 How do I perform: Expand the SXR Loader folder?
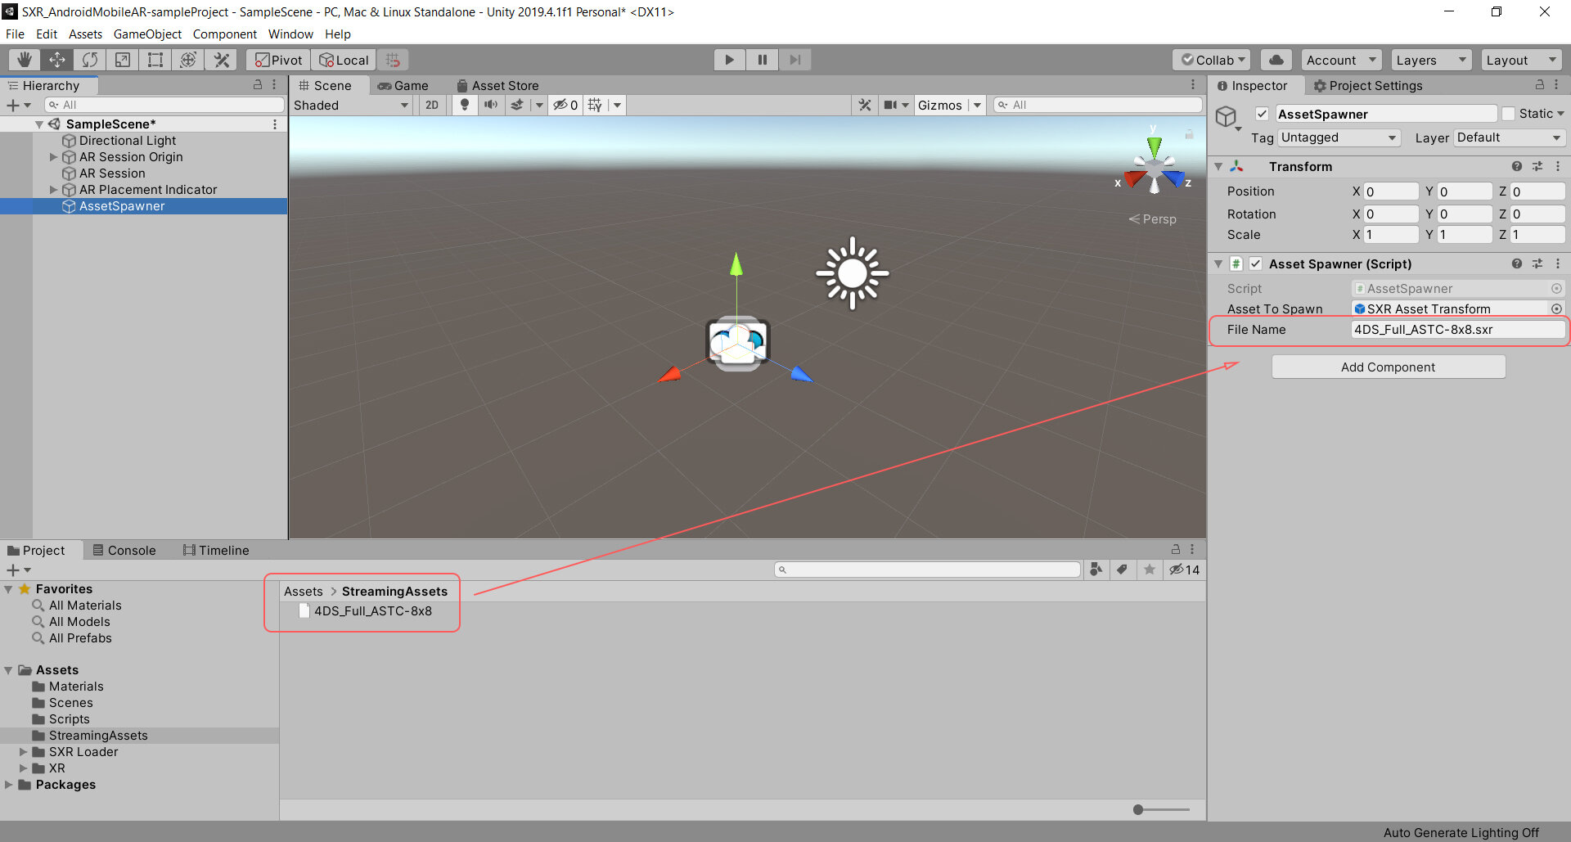click(24, 751)
